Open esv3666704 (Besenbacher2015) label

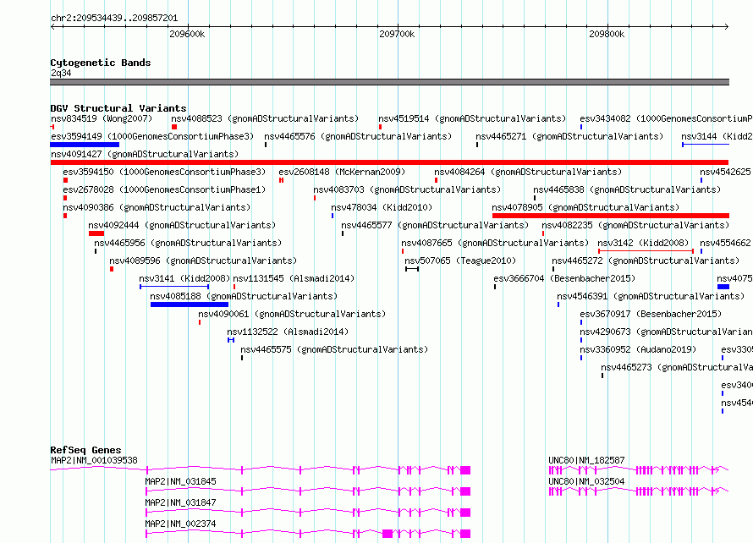pyautogui.click(x=564, y=278)
